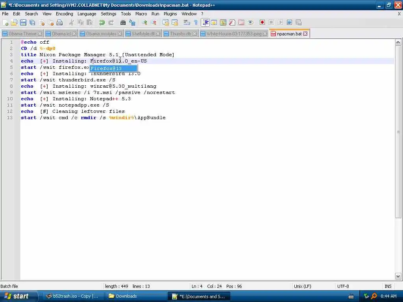Toggle file Monitoring eye icon

(x=250, y=22)
